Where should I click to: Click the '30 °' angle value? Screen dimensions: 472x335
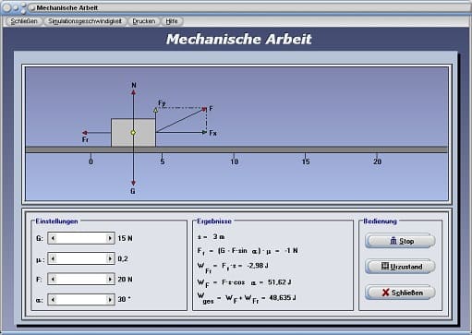coord(124,299)
